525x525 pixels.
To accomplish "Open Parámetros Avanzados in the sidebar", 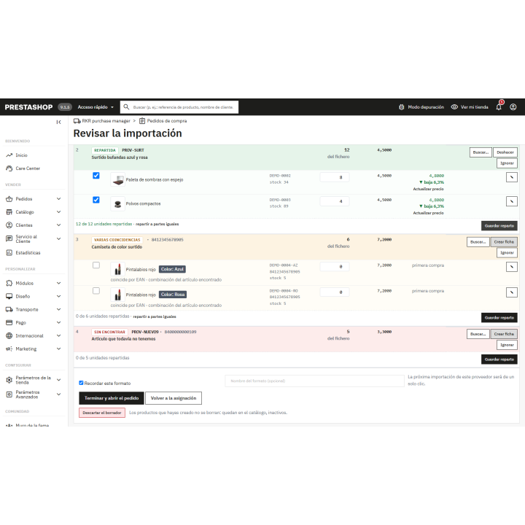I will tap(28, 394).
